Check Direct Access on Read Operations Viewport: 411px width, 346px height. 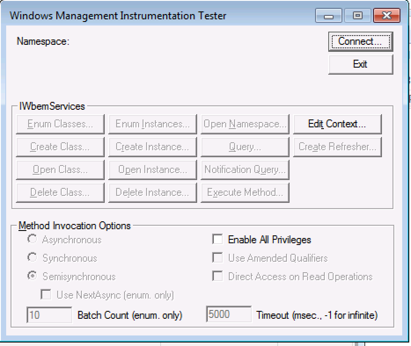[x=217, y=276]
